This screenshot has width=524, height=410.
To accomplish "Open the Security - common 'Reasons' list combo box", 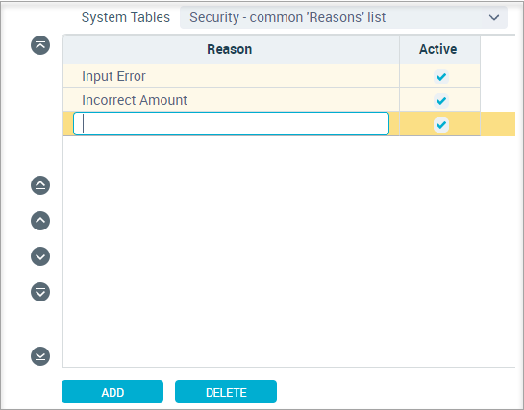I will pos(343,17).
